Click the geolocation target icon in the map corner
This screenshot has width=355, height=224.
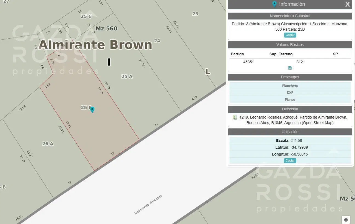[346, 220]
